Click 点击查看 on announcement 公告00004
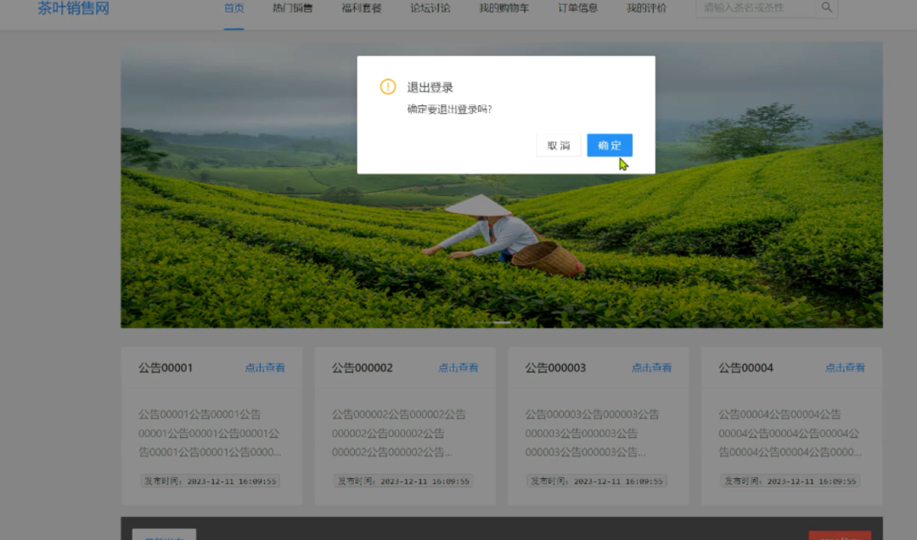917x540 pixels. pos(845,368)
